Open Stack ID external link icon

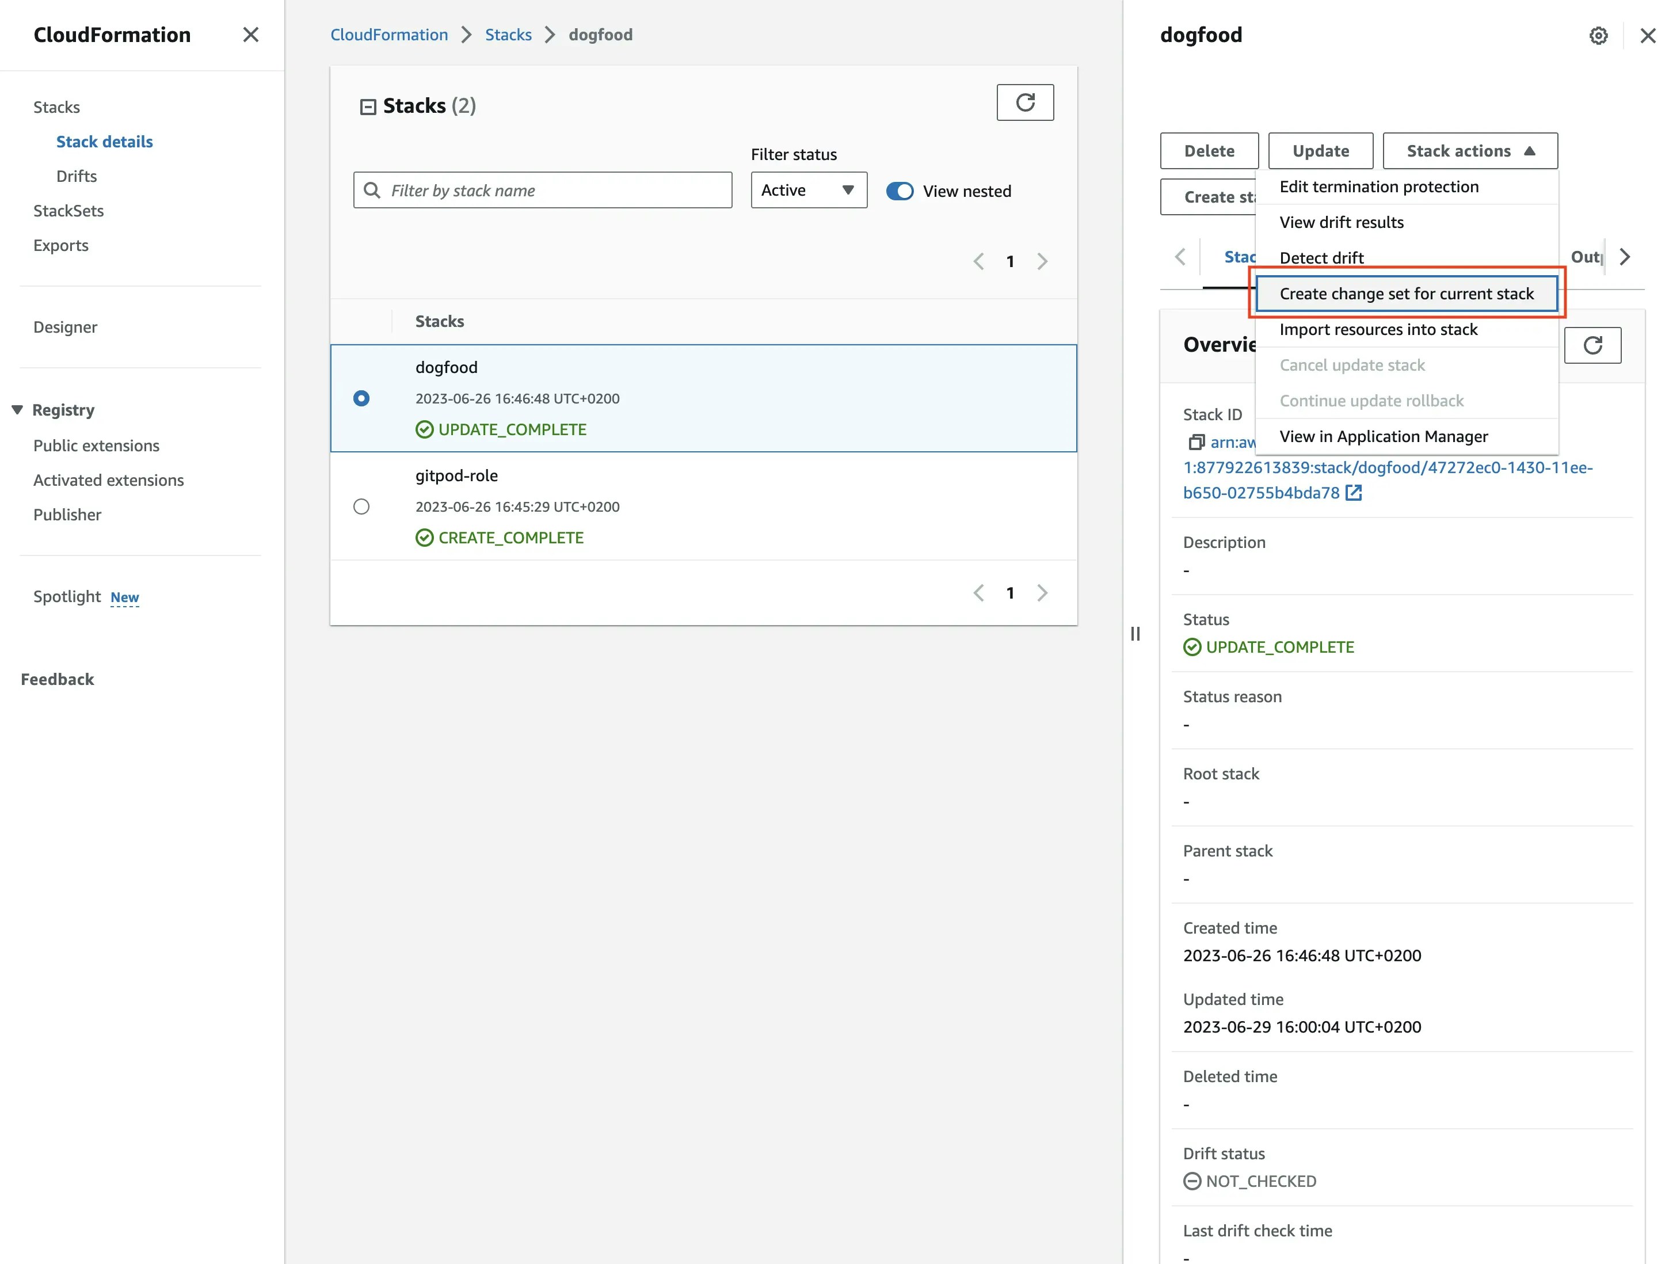(1354, 493)
